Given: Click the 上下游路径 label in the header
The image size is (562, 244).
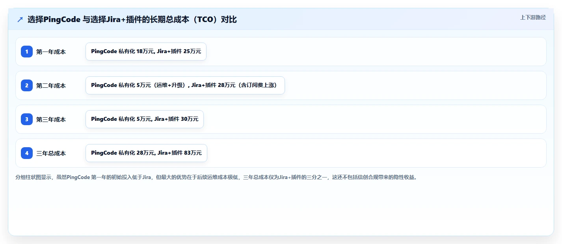Looking at the screenshot, I should coord(533,17).
